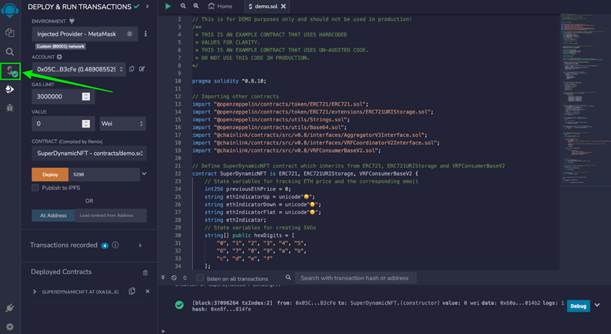The width and height of the screenshot is (611, 334).
Task: Click the terminal search magnifier icon
Action: 288,278
